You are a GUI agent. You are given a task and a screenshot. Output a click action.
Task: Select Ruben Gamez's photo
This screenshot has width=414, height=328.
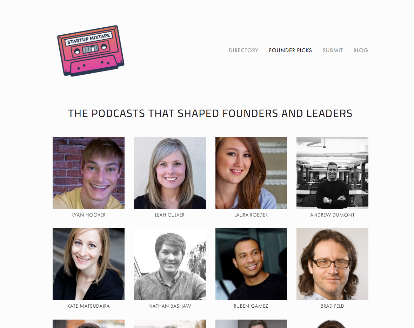251,264
